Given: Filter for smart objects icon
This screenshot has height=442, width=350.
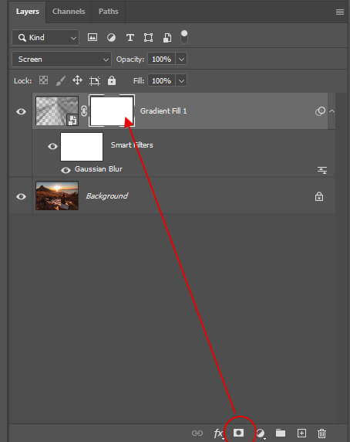Looking at the screenshot, I should point(167,38).
